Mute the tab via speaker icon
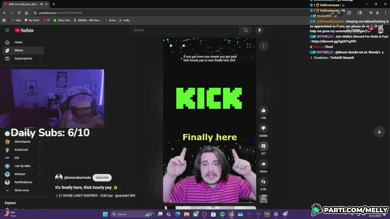390x219 pixels. tap(41, 4)
